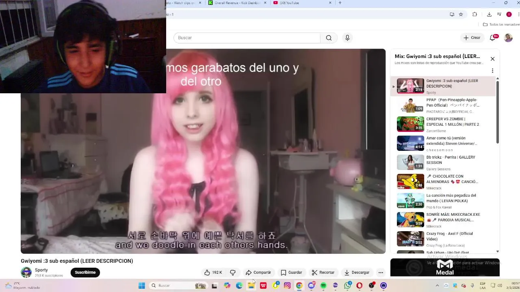
Task: Play La canción más pegadiza del mundo video
Action: pos(443,200)
